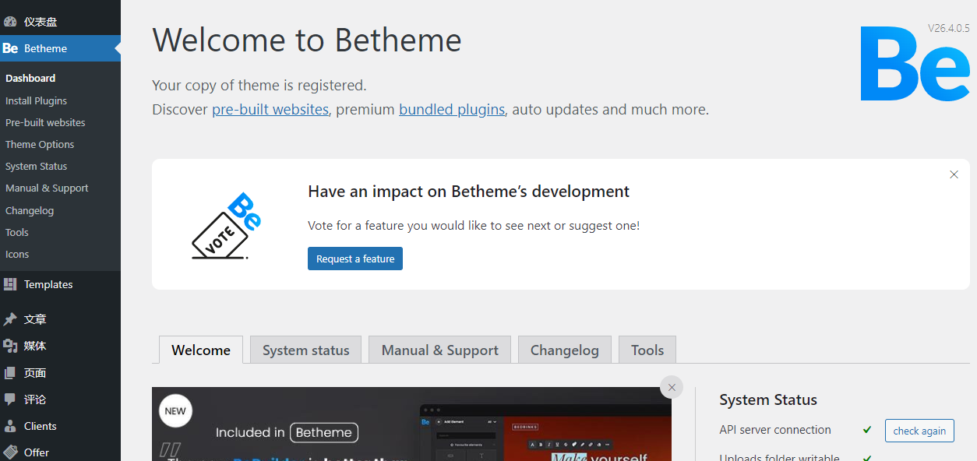Click the comments speech bubble icon
This screenshot has width=977, height=461.
10,399
